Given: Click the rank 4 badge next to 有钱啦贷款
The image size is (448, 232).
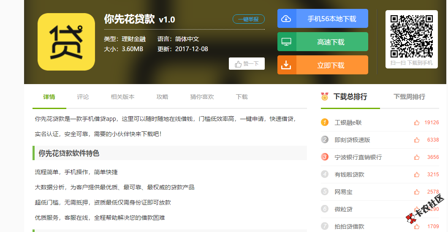Looking at the screenshot, I should click(x=325, y=174).
